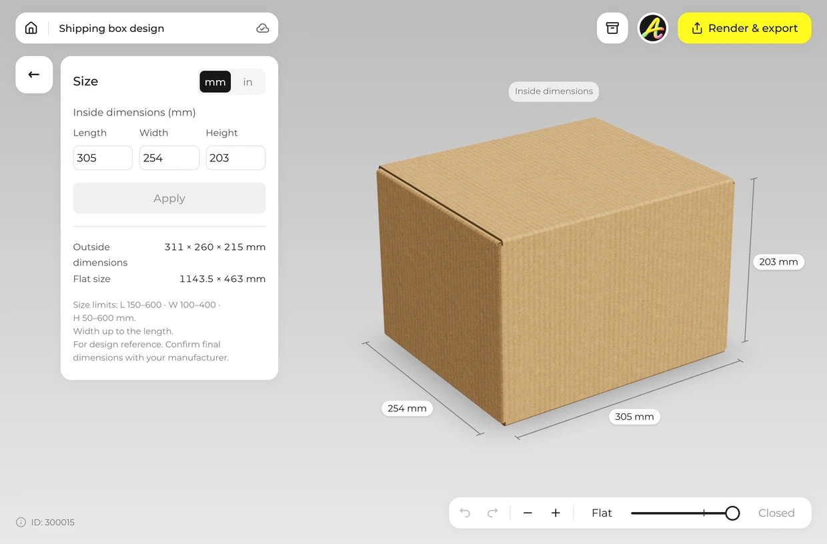Image resolution: width=827 pixels, height=544 pixels.
Task: Switch units to inches
Action: [248, 82]
